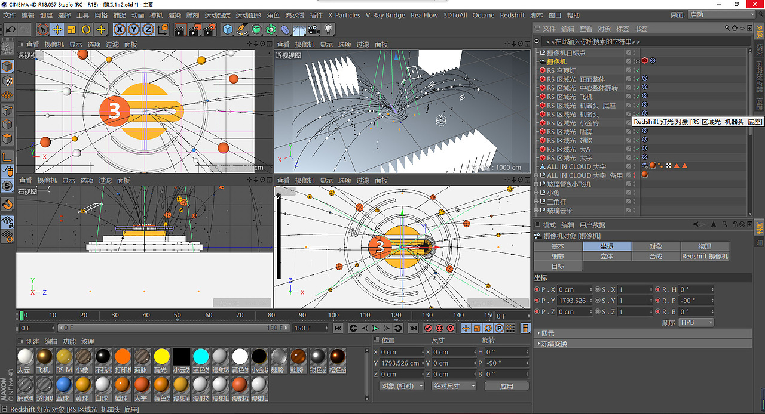Open the green Array modeling objects menu
Viewport: 765px width, 414px height.
click(x=271, y=29)
